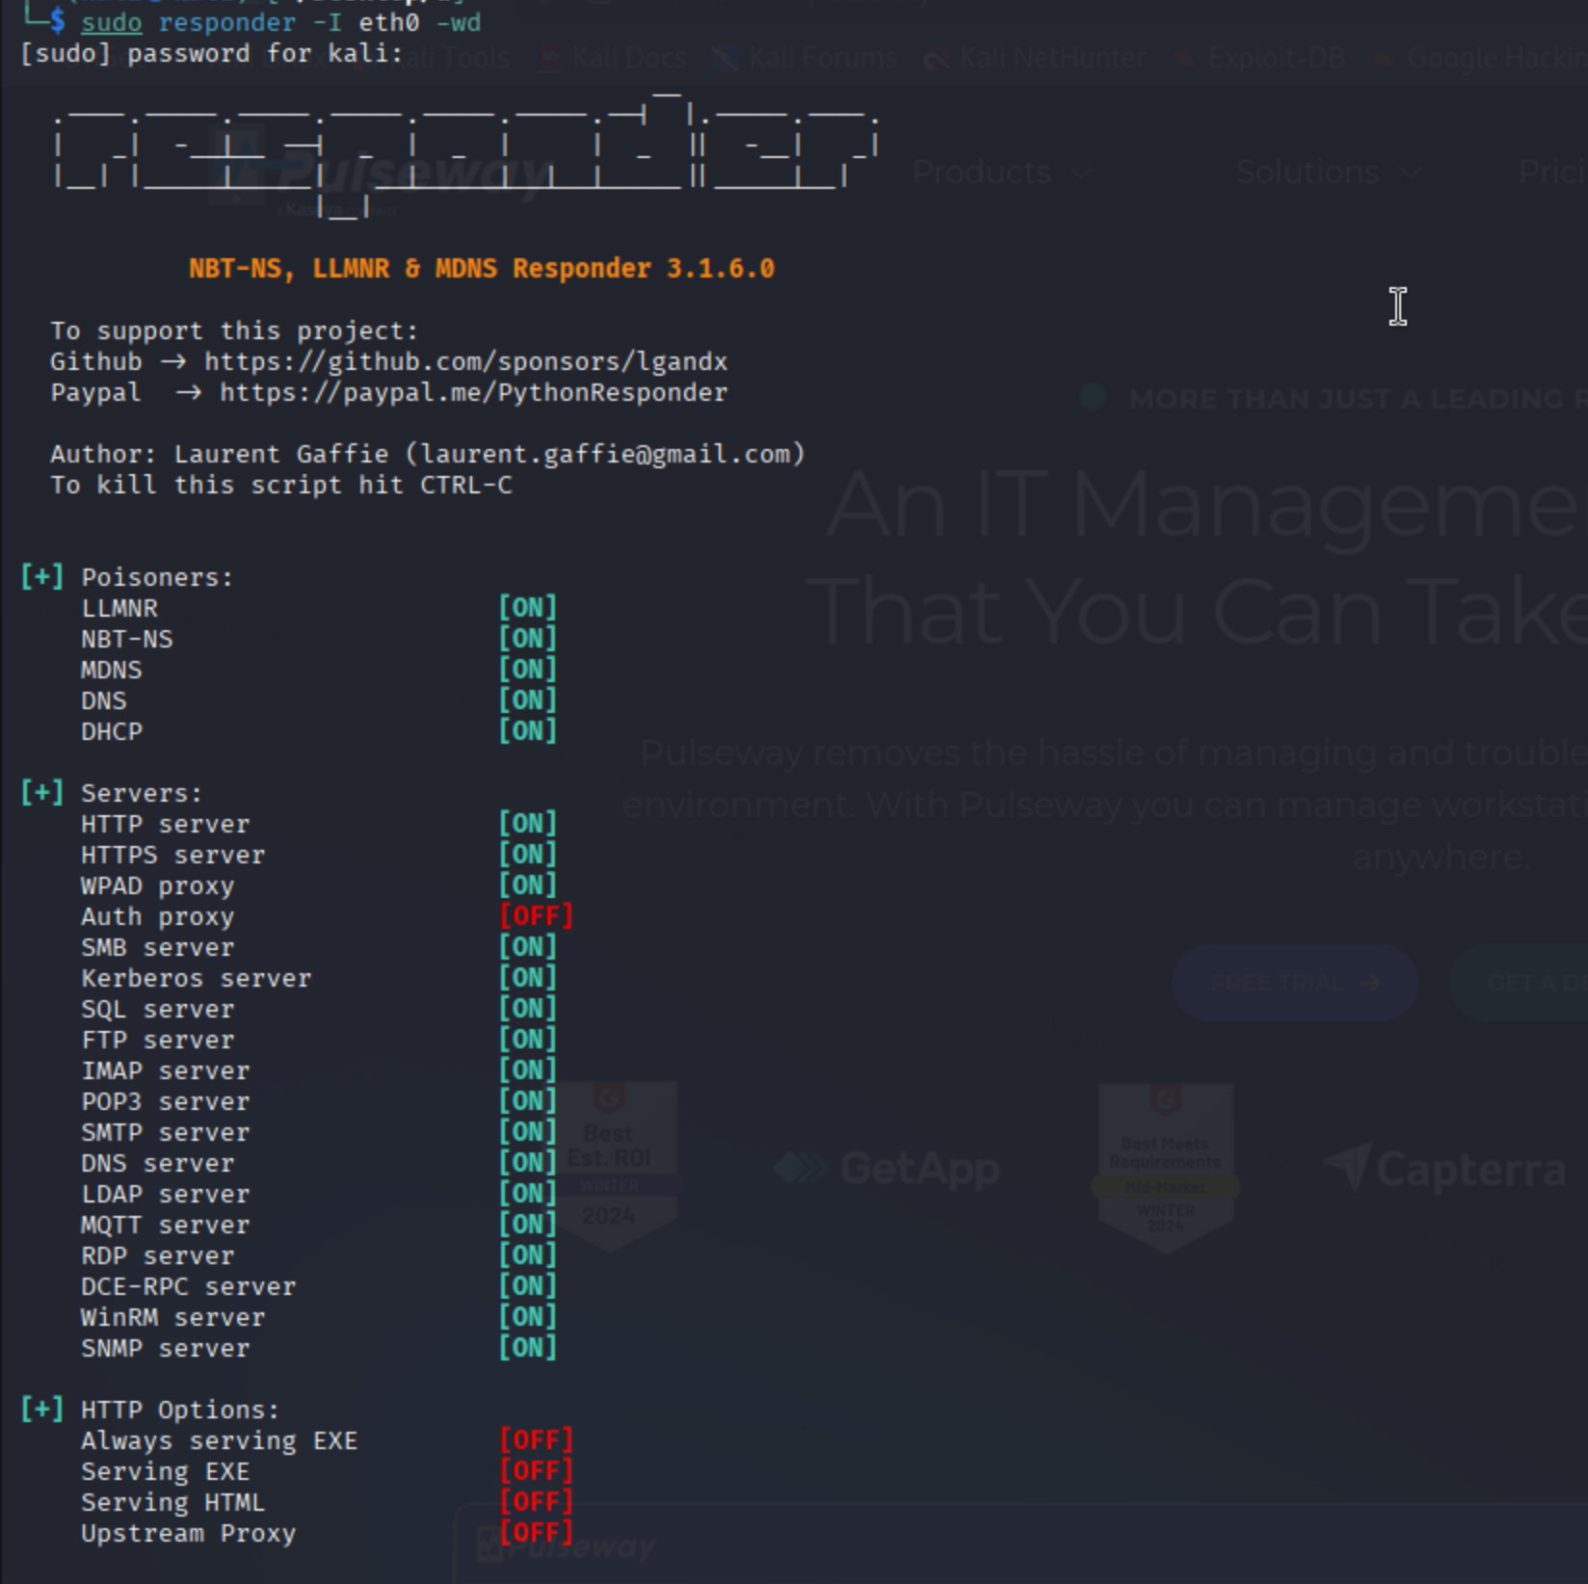Image resolution: width=1588 pixels, height=1584 pixels.
Task: Expand the Solutions dropdown menu
Action: click(1326, 172)
